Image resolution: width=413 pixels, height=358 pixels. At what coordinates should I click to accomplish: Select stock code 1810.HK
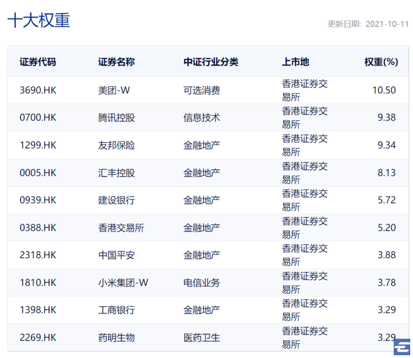[x=38, y=283]
